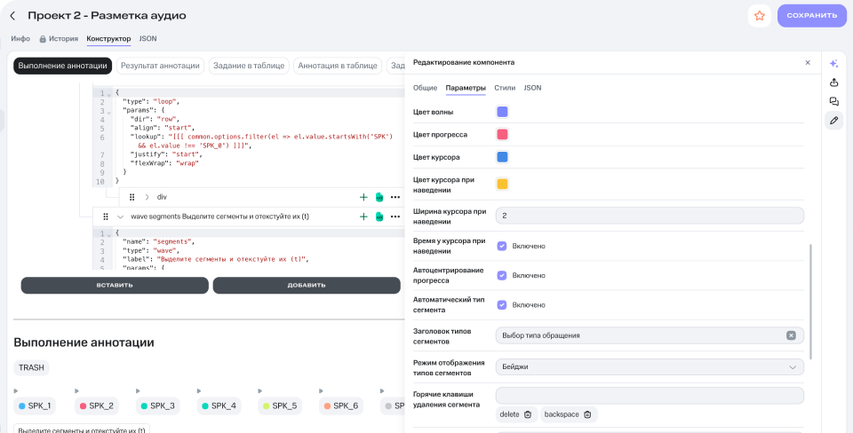Image resolution: width=853 pixels, height=433 pixels.
Task: Focus the segment deletion hotkeys input
Action: pyautogui.click(x=650, y=395)
